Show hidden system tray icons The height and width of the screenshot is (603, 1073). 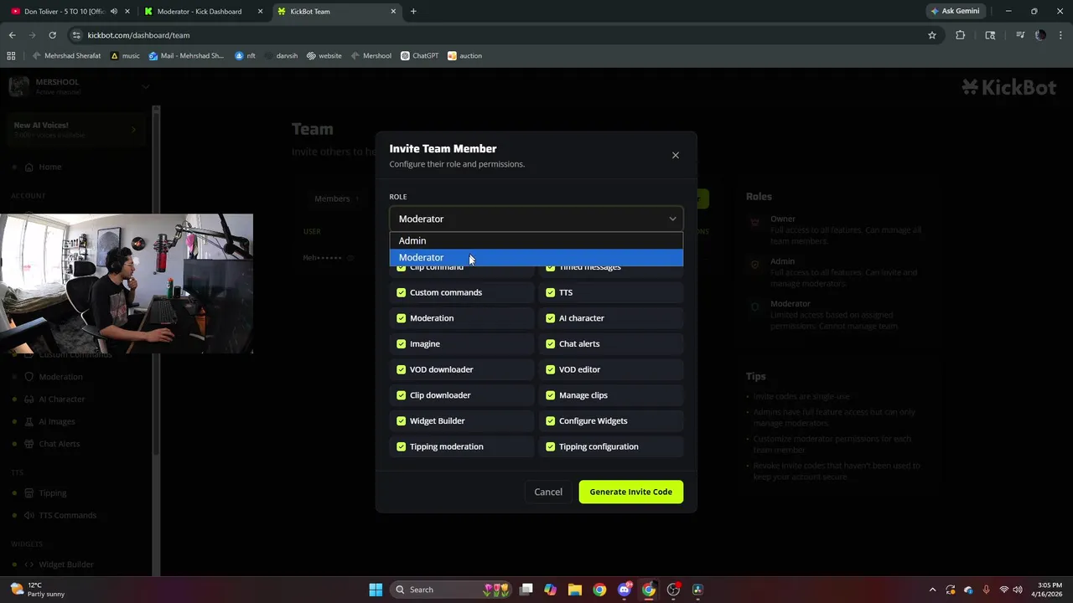pyautogui.click(x=932, y=590)
